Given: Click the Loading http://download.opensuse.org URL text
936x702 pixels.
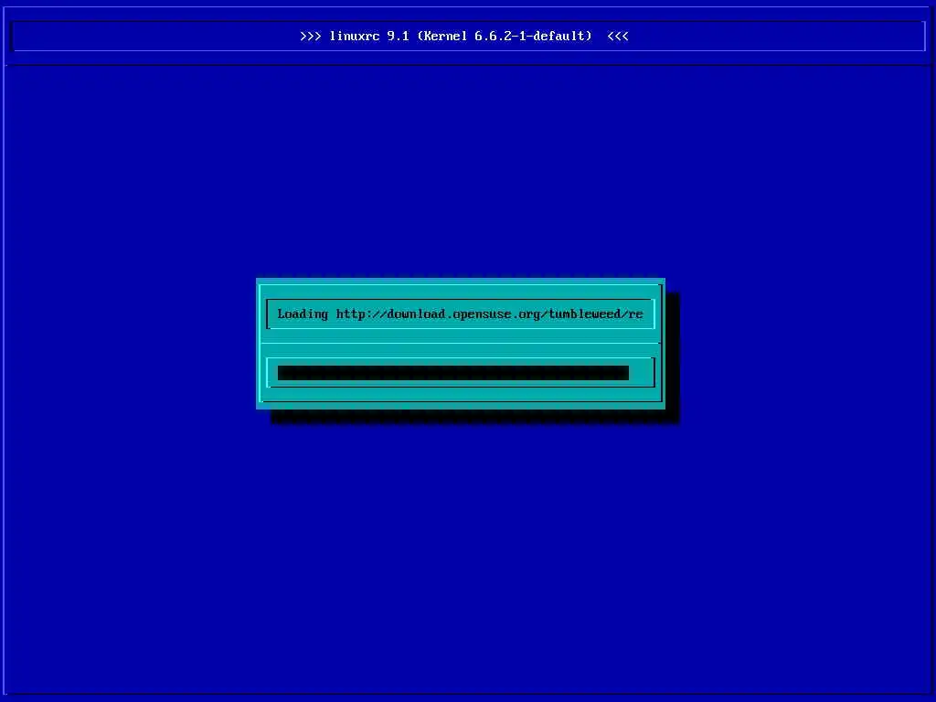Looking at the screenshot, I should pos(461,314).
